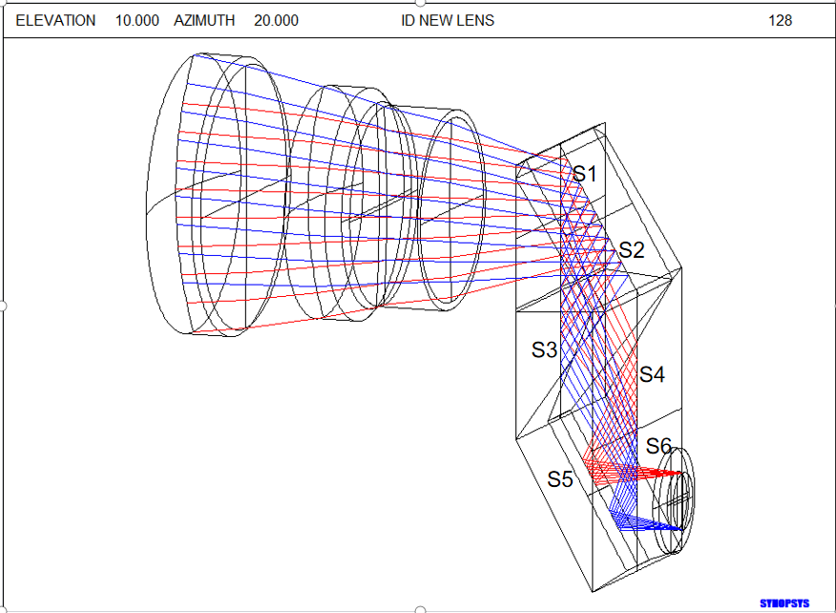Click the S3 surface label

click(x=544, y=350)
